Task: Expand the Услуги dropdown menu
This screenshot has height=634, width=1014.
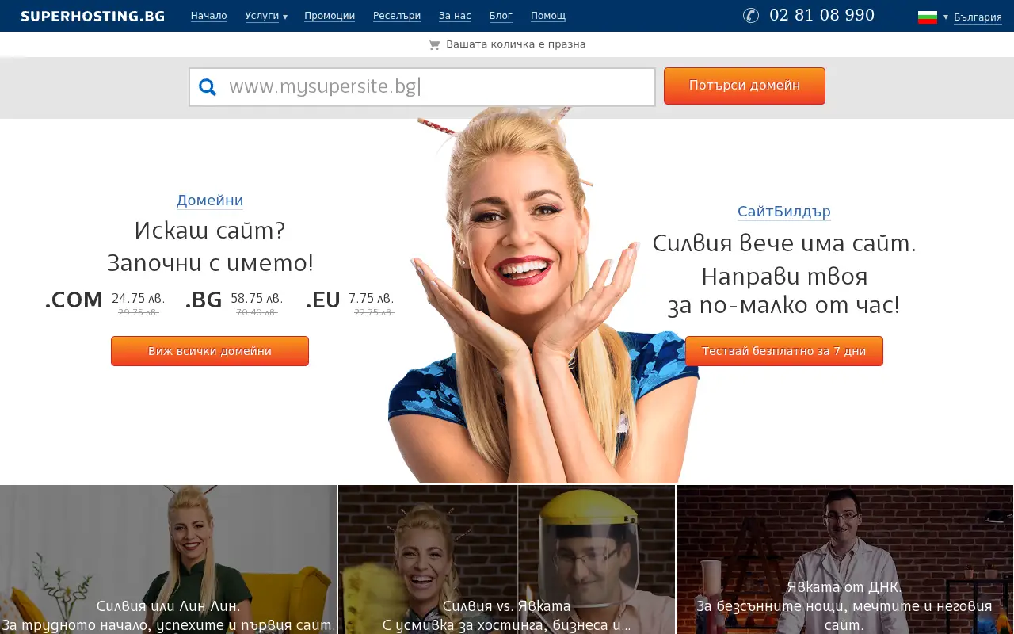Action: (266, 16)
